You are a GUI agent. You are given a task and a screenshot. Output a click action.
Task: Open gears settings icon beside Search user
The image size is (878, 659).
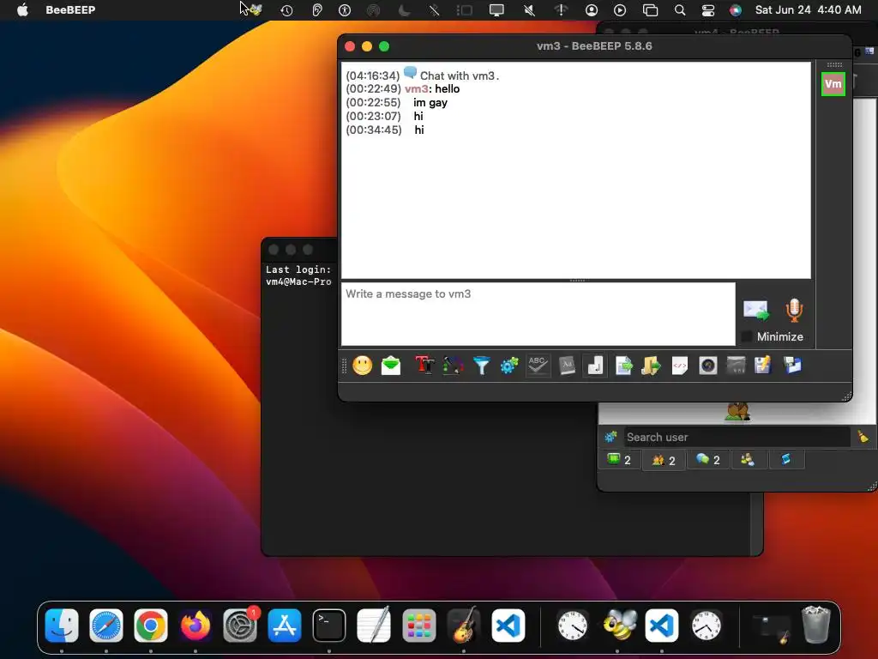(610, 437)
